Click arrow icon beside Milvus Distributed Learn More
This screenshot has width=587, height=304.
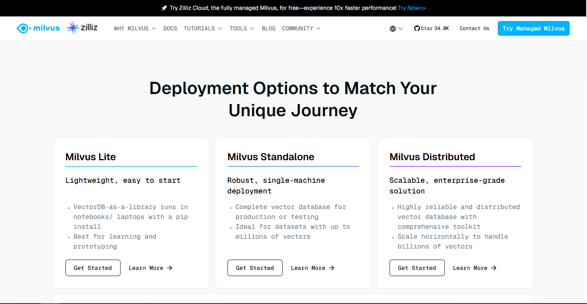[x=494, y=268]
